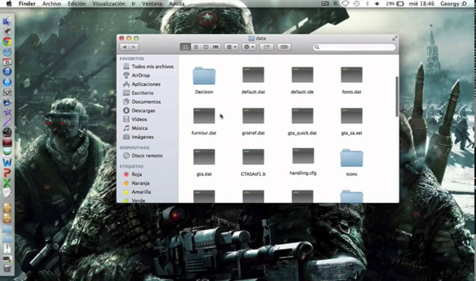Open the Apple menu

click(9, 4)
